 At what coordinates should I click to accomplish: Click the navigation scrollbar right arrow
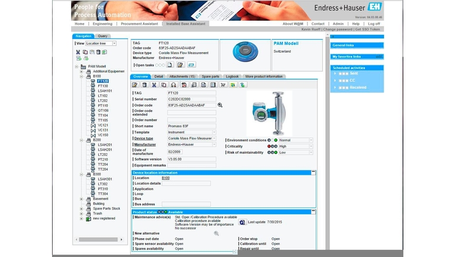click(122, 240)
